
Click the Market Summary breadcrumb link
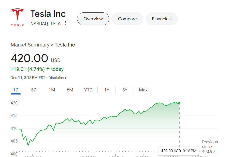[30, 45]
